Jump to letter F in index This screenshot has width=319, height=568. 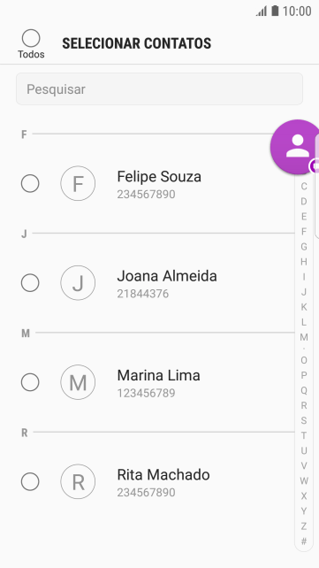(304, 232)
